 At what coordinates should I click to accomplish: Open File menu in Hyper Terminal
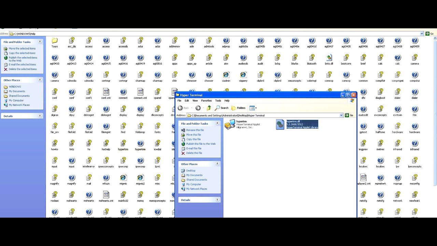(179, 101)
